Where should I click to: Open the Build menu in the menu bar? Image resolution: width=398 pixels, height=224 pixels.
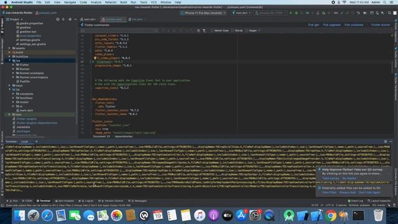tap(124, 2)
